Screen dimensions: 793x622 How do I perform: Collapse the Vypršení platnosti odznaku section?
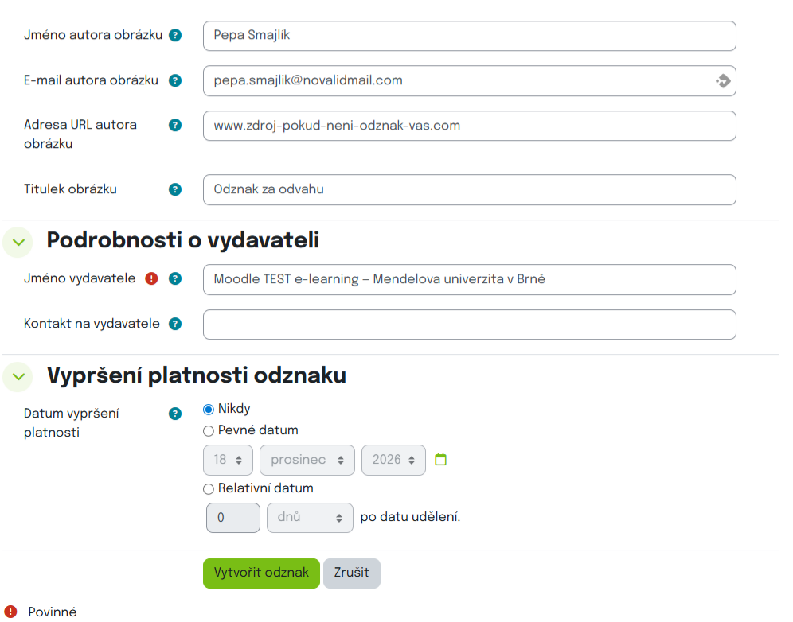tap(18, 376)
